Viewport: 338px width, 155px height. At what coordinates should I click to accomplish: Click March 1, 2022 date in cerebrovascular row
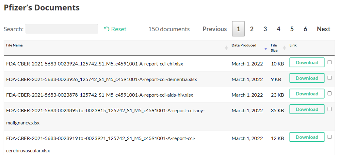point(247,138)
